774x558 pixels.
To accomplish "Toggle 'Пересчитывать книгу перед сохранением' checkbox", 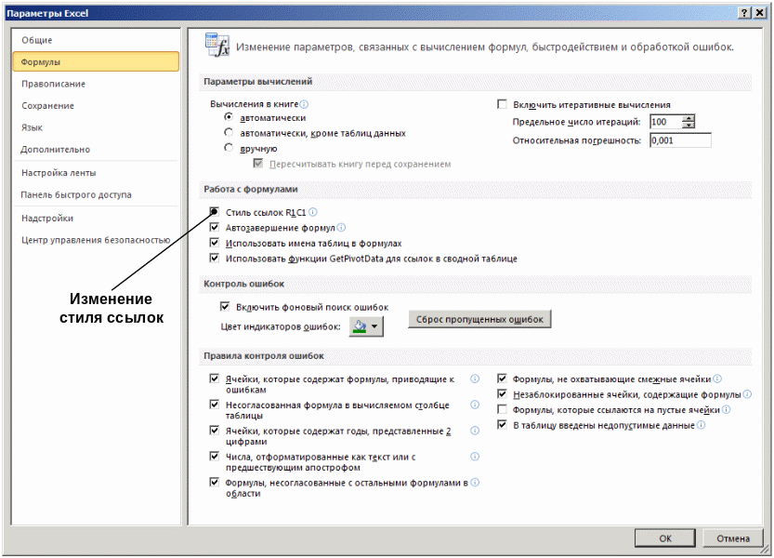I will [x=257, y=163].
